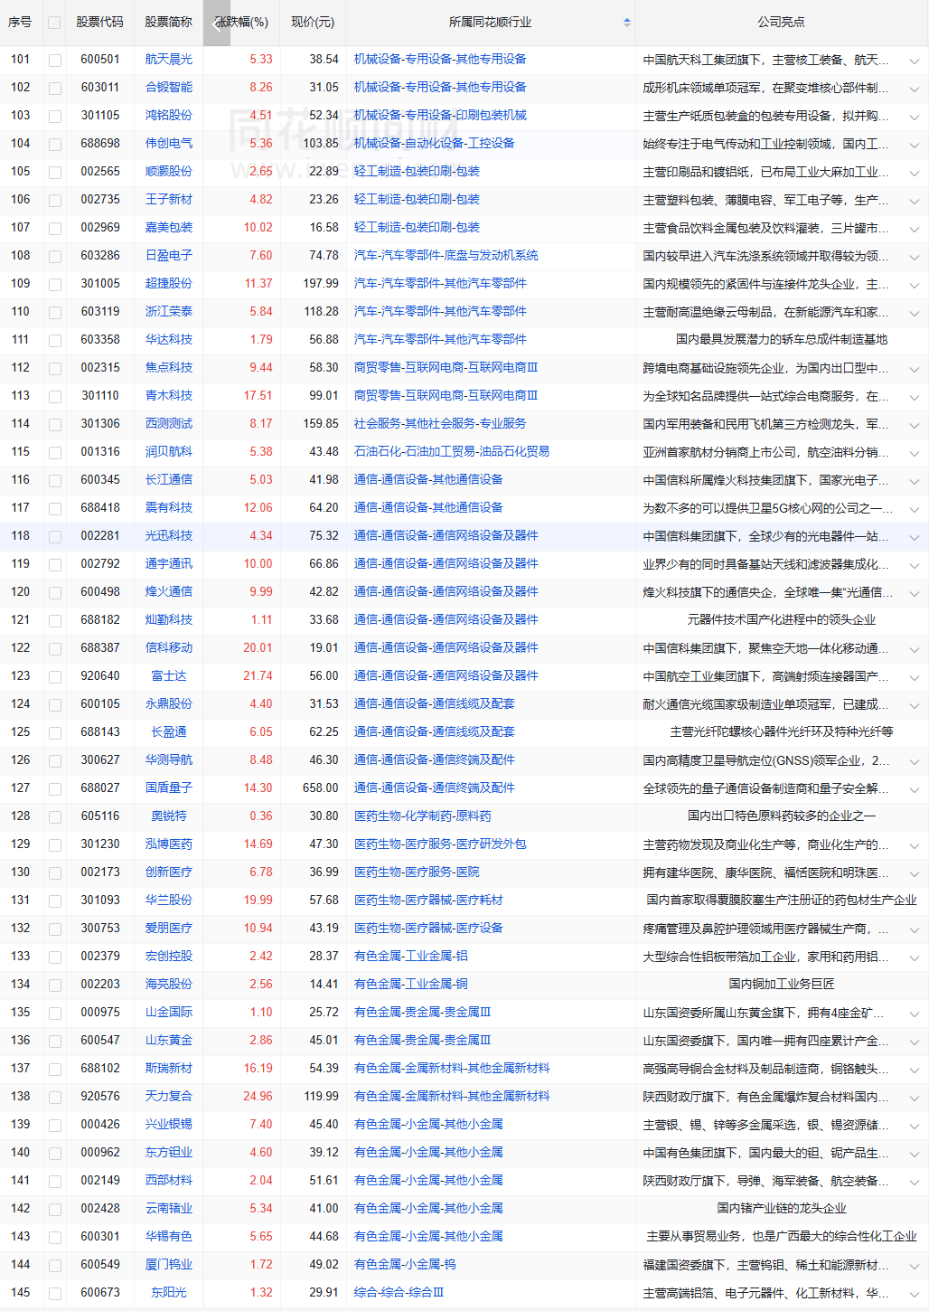Sort by the 现价(元) column header
The image size is (929, 1311).
coord(313,22)
